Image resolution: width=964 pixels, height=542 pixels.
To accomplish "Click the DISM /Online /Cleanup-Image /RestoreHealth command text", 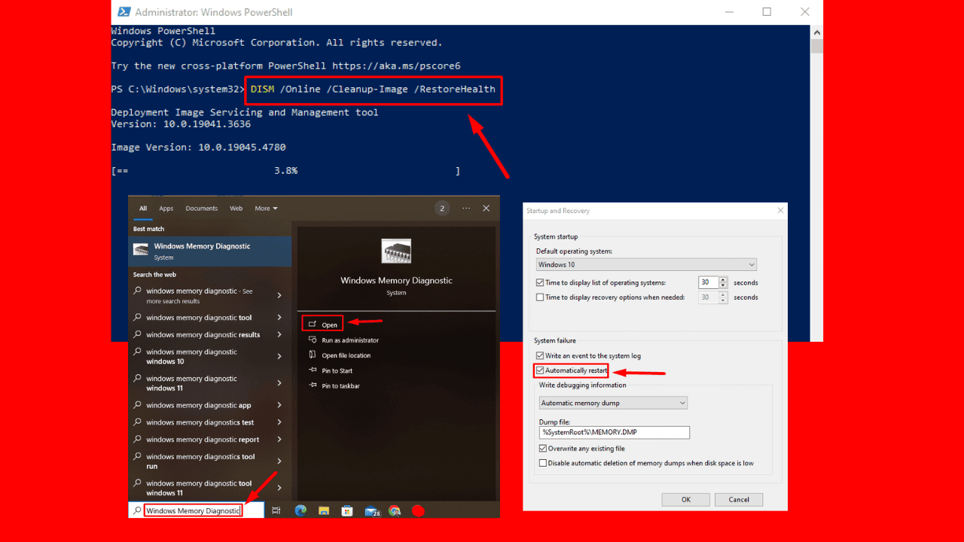I will tap(373, 89).
